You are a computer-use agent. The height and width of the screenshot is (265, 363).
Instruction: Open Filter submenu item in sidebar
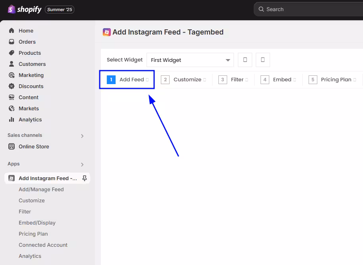click(x=25, y=211)
